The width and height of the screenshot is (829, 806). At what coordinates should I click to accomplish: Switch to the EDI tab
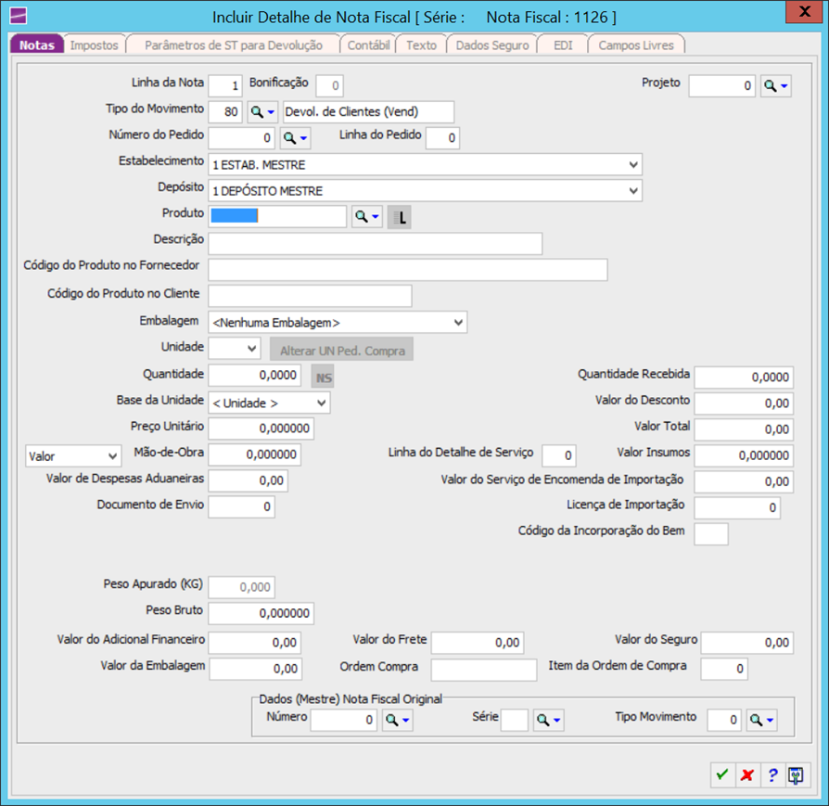563,45
